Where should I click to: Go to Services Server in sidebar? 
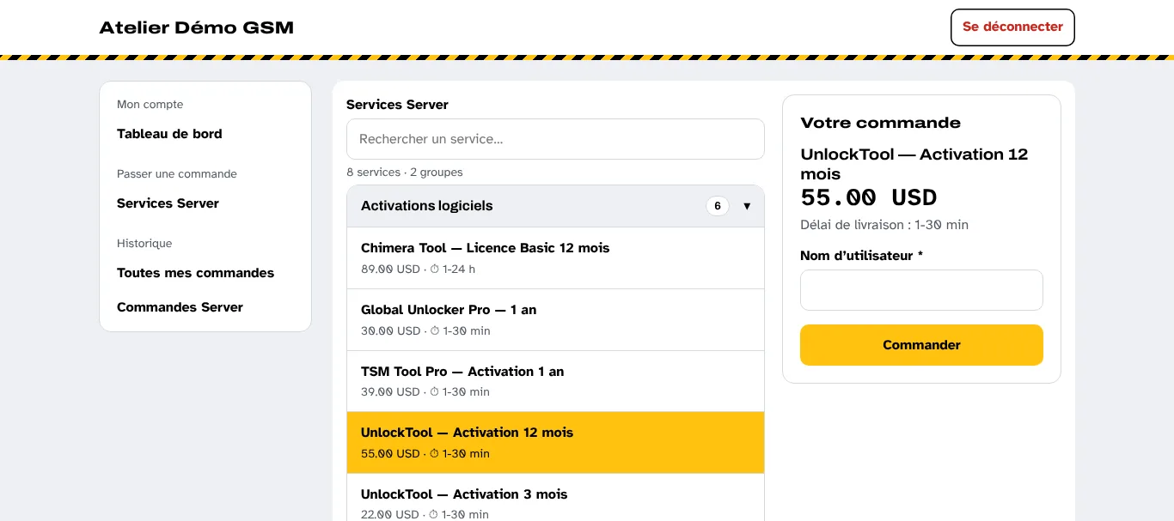[168, 203]
